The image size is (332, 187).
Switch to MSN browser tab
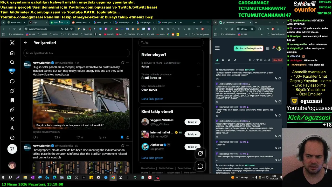[102, 23]
